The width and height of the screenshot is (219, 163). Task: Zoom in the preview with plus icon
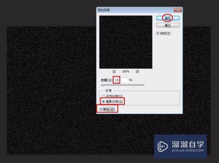click(x=137, y=71)
